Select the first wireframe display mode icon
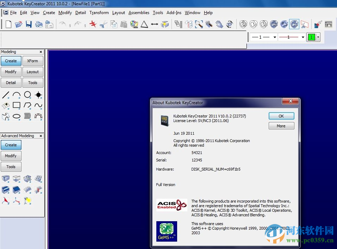The image size is (337, 249). [x=243, y=24]
